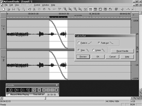Open the Window menu
Screen dimensions: 142x106
pos(45,5)
